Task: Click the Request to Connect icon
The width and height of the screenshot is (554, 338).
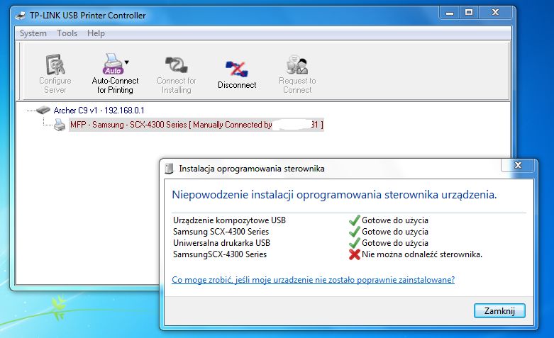Action: click(x=297, y=64)
